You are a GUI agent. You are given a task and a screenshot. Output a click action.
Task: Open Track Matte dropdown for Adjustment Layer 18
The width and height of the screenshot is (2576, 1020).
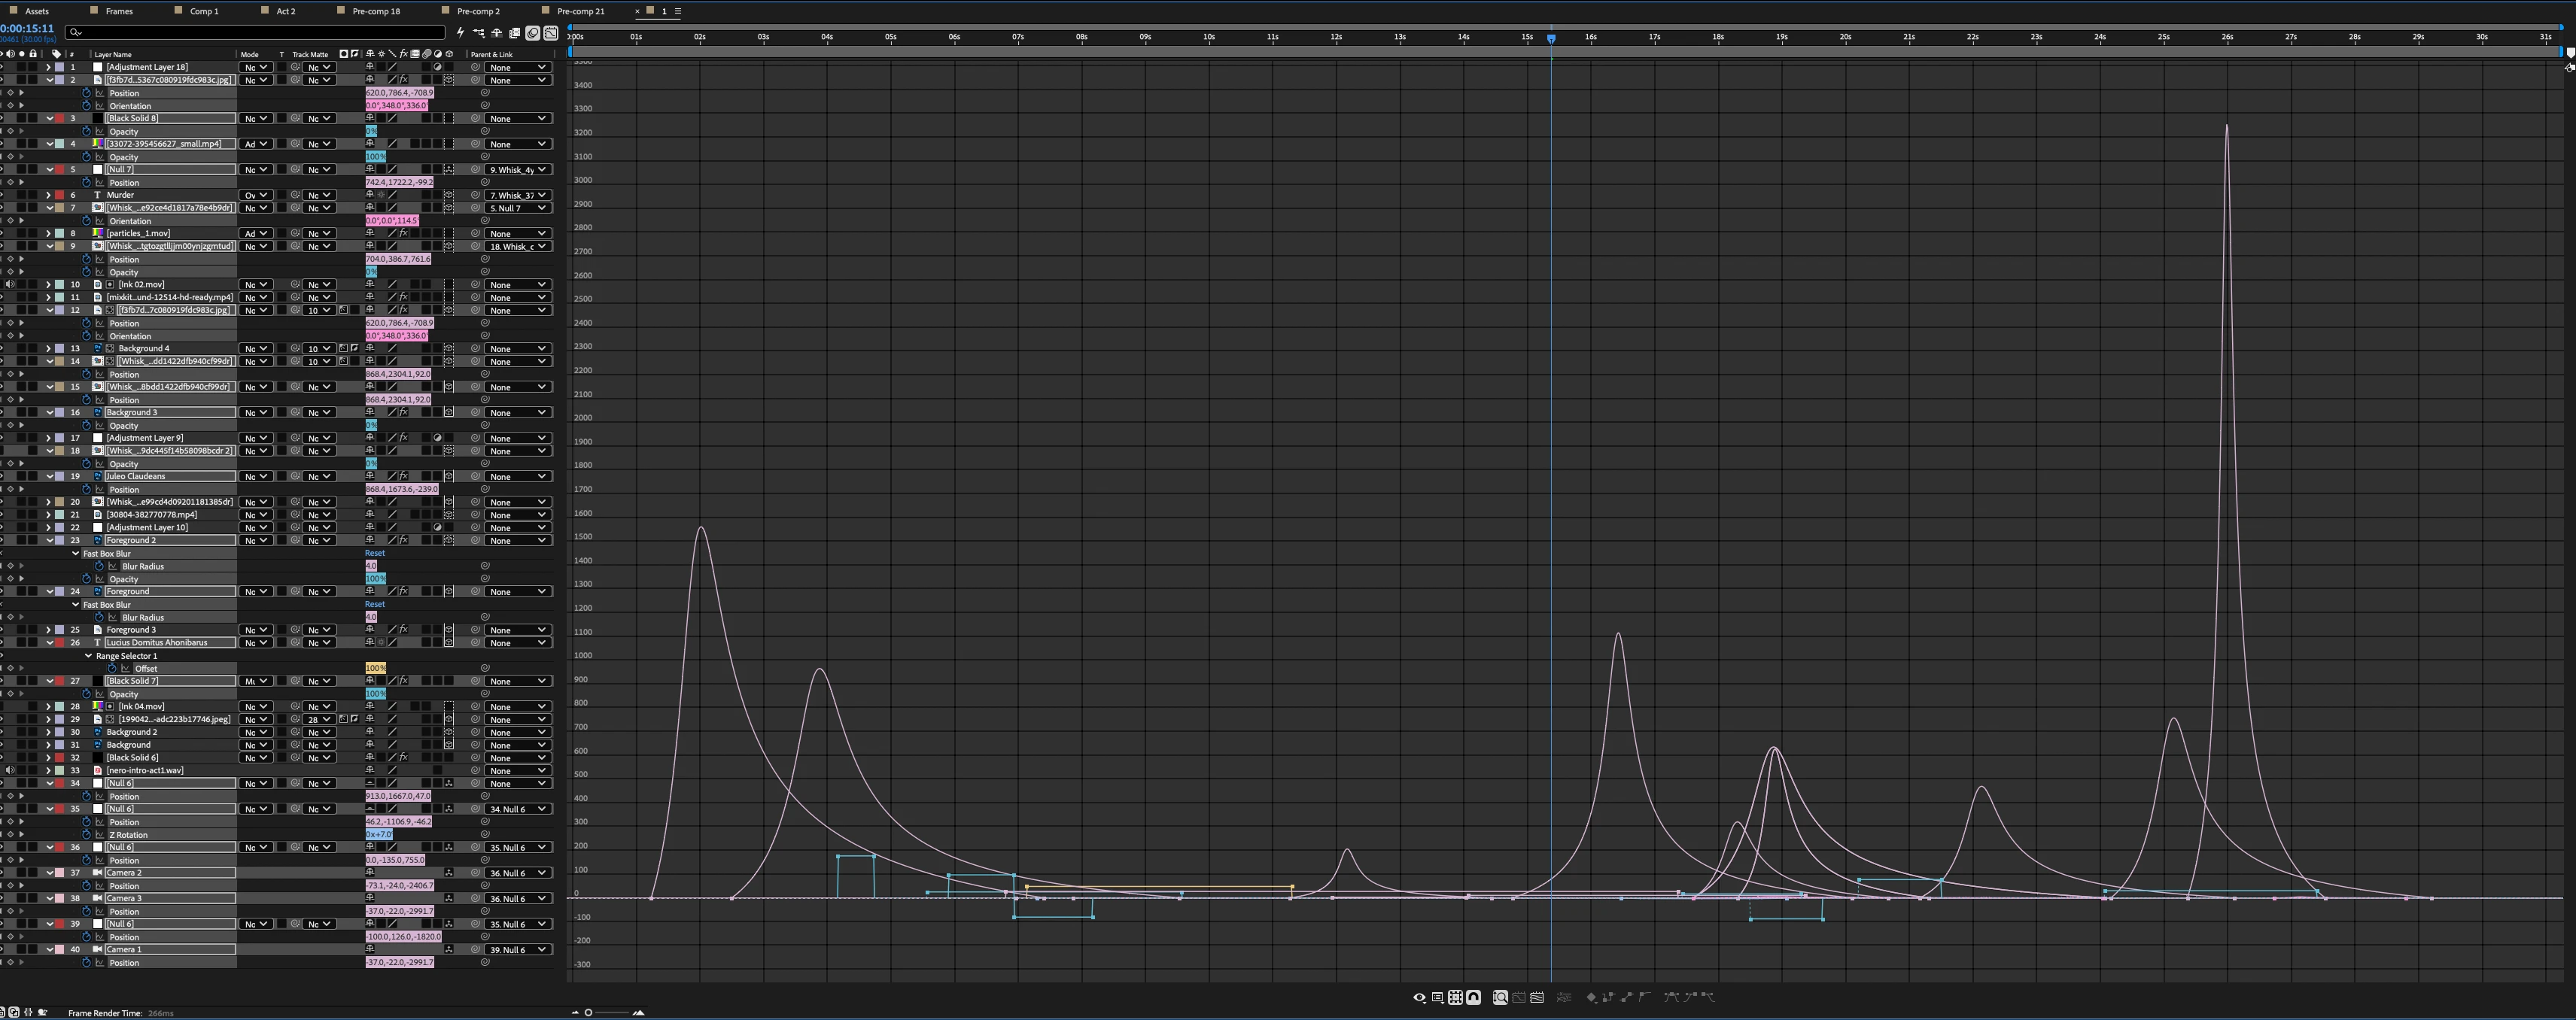pyautogui.click(x=319, y=67)
